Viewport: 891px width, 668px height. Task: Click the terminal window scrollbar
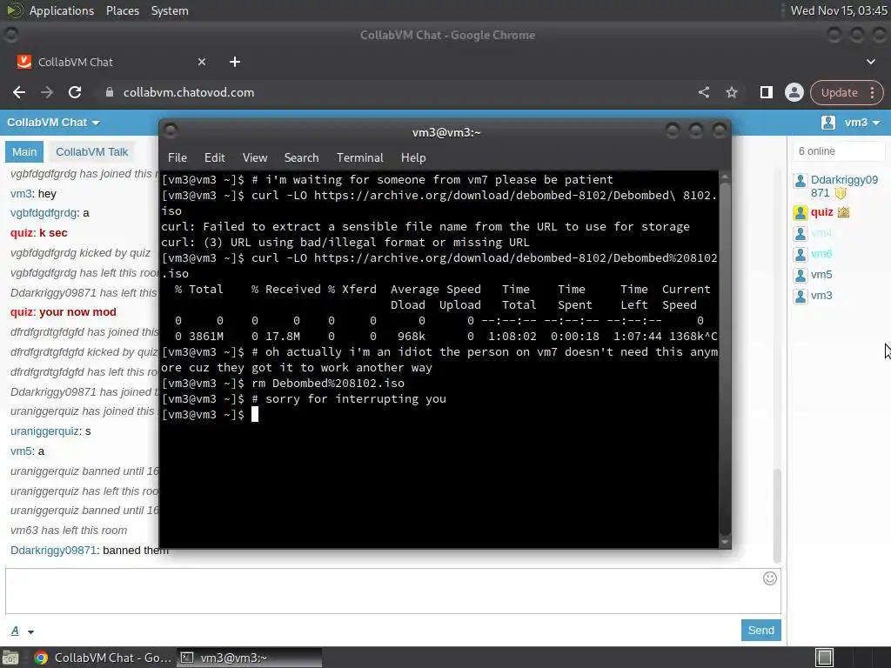(x=725, y=359)
